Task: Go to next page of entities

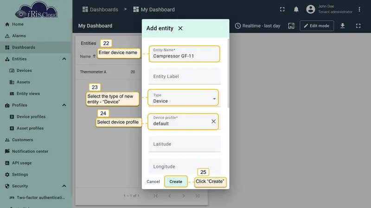Action: click(183, 196)
